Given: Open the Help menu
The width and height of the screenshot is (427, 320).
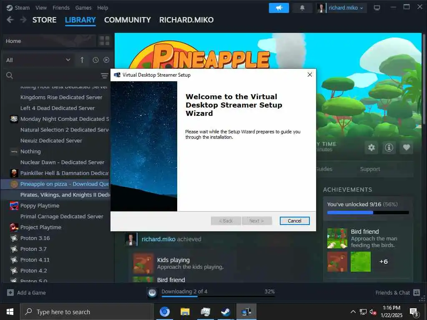Looking at the screenshot, I should tap(103, 7).
